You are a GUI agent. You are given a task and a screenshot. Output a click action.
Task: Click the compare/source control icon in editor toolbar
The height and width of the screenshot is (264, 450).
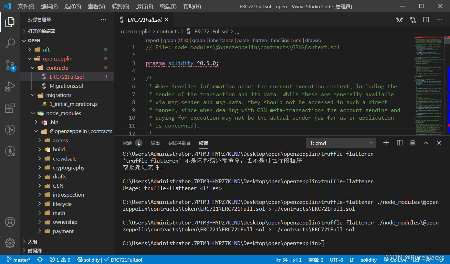[413, 20]
